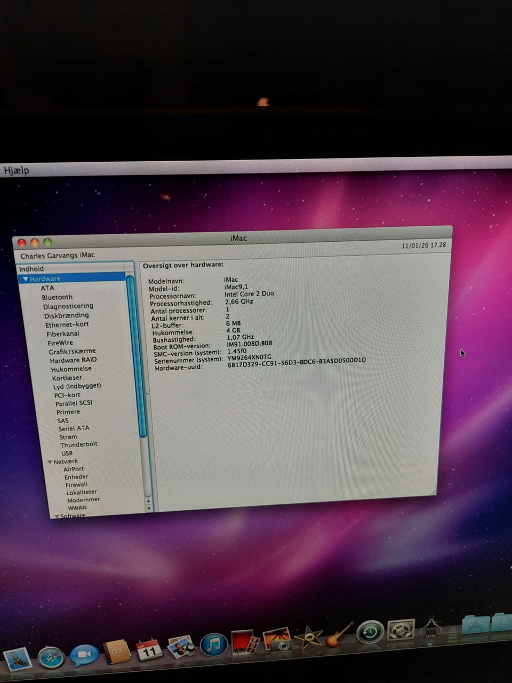Select Ethernet-kort in the sidebar
This screenshot has height=683, width=512.
(x=67, y=324)
